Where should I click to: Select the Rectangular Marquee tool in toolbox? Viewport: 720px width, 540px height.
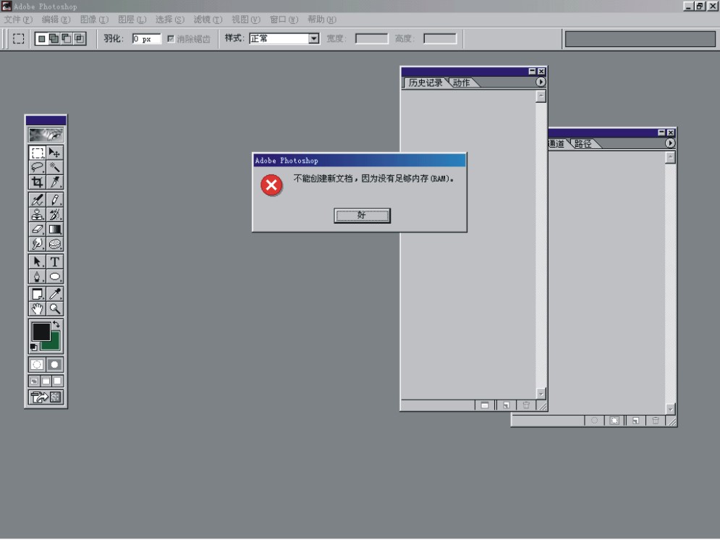coord(37,153)
